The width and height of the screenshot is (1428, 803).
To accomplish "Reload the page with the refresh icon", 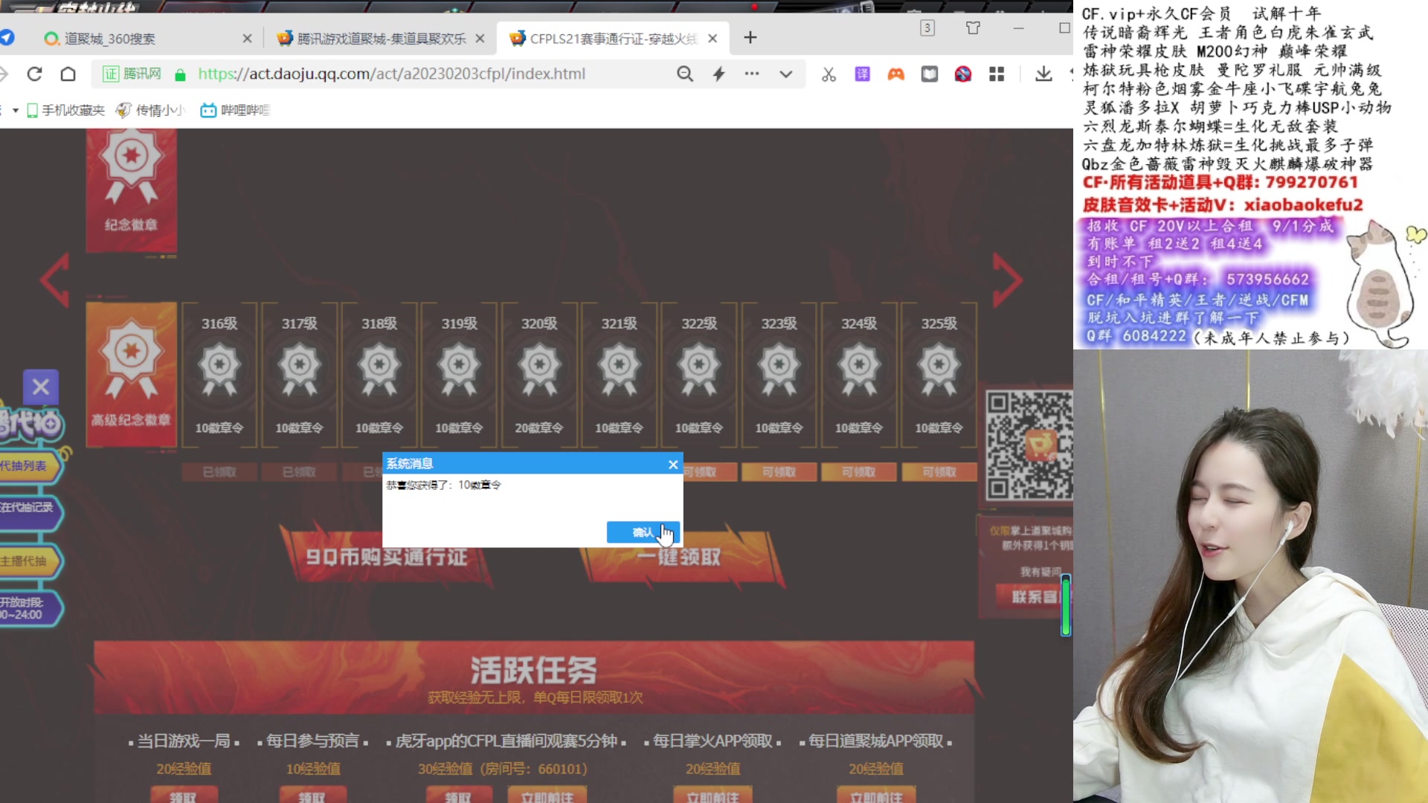I will [x=34, y=74].
